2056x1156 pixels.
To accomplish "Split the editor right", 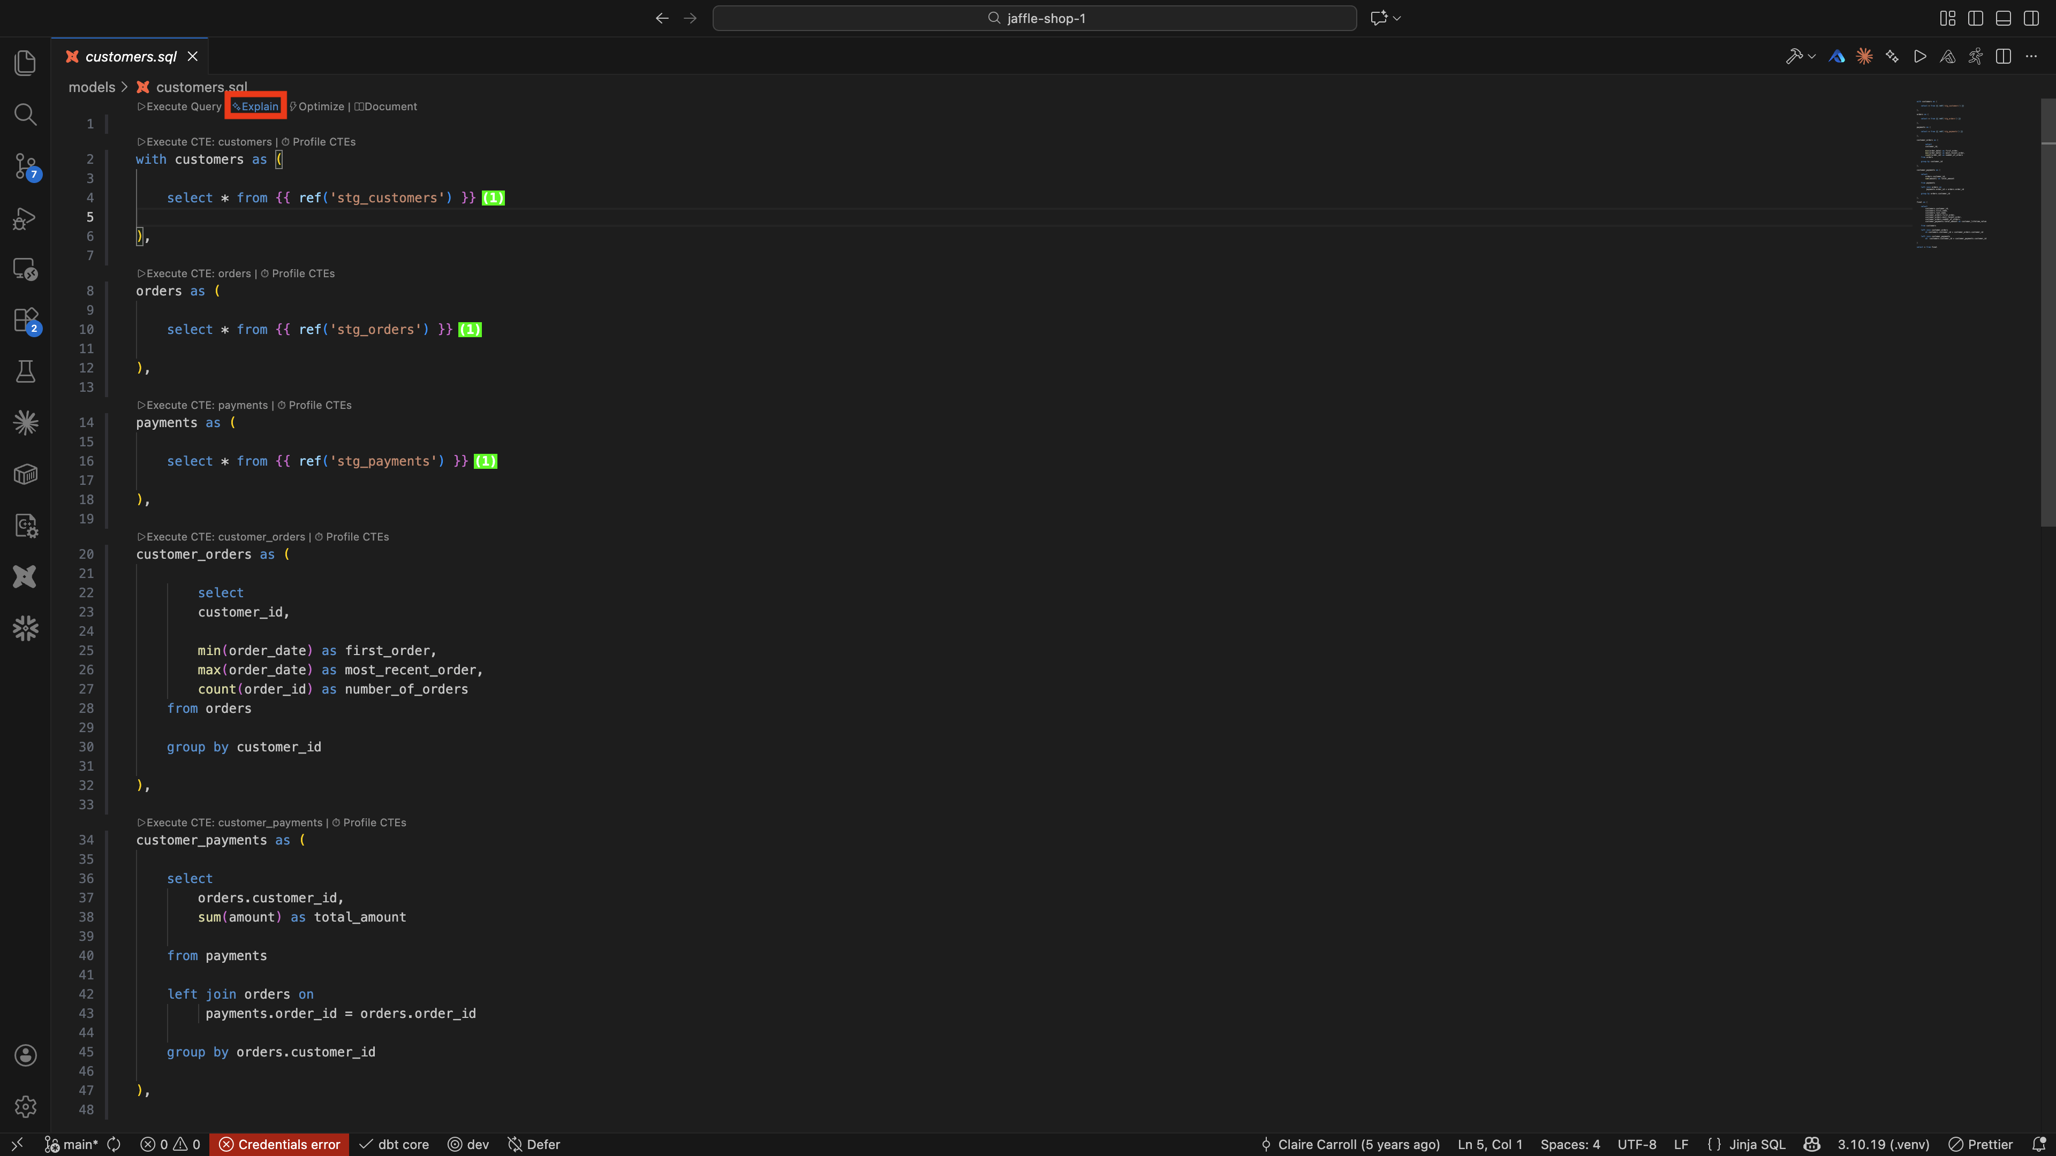I will pos(2004,57).
